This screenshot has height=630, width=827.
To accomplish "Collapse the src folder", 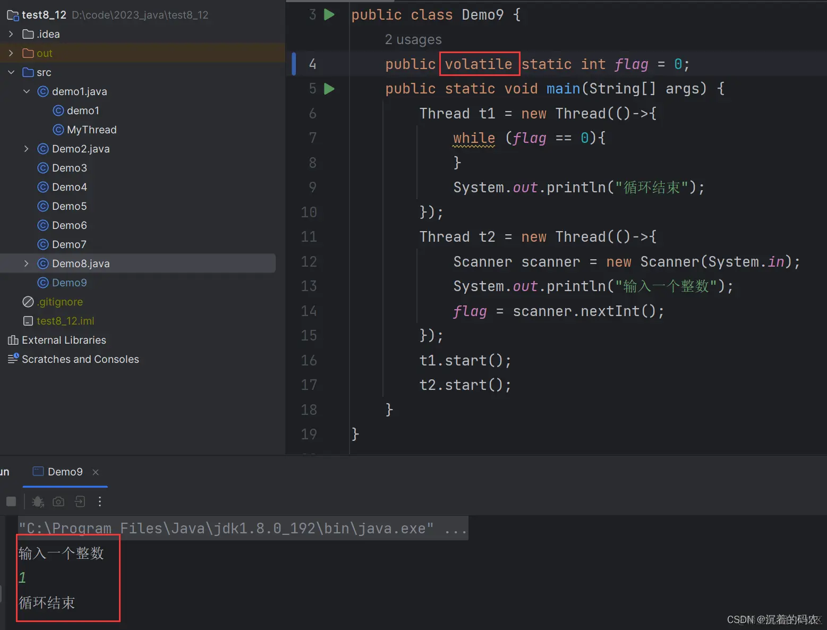I will click(x=11, y=72).
